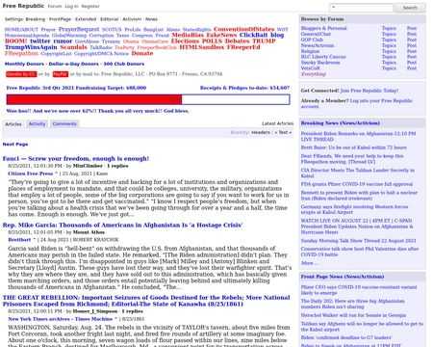
Task: Open the MediaBias keyword link
Action: click(188, 35)
